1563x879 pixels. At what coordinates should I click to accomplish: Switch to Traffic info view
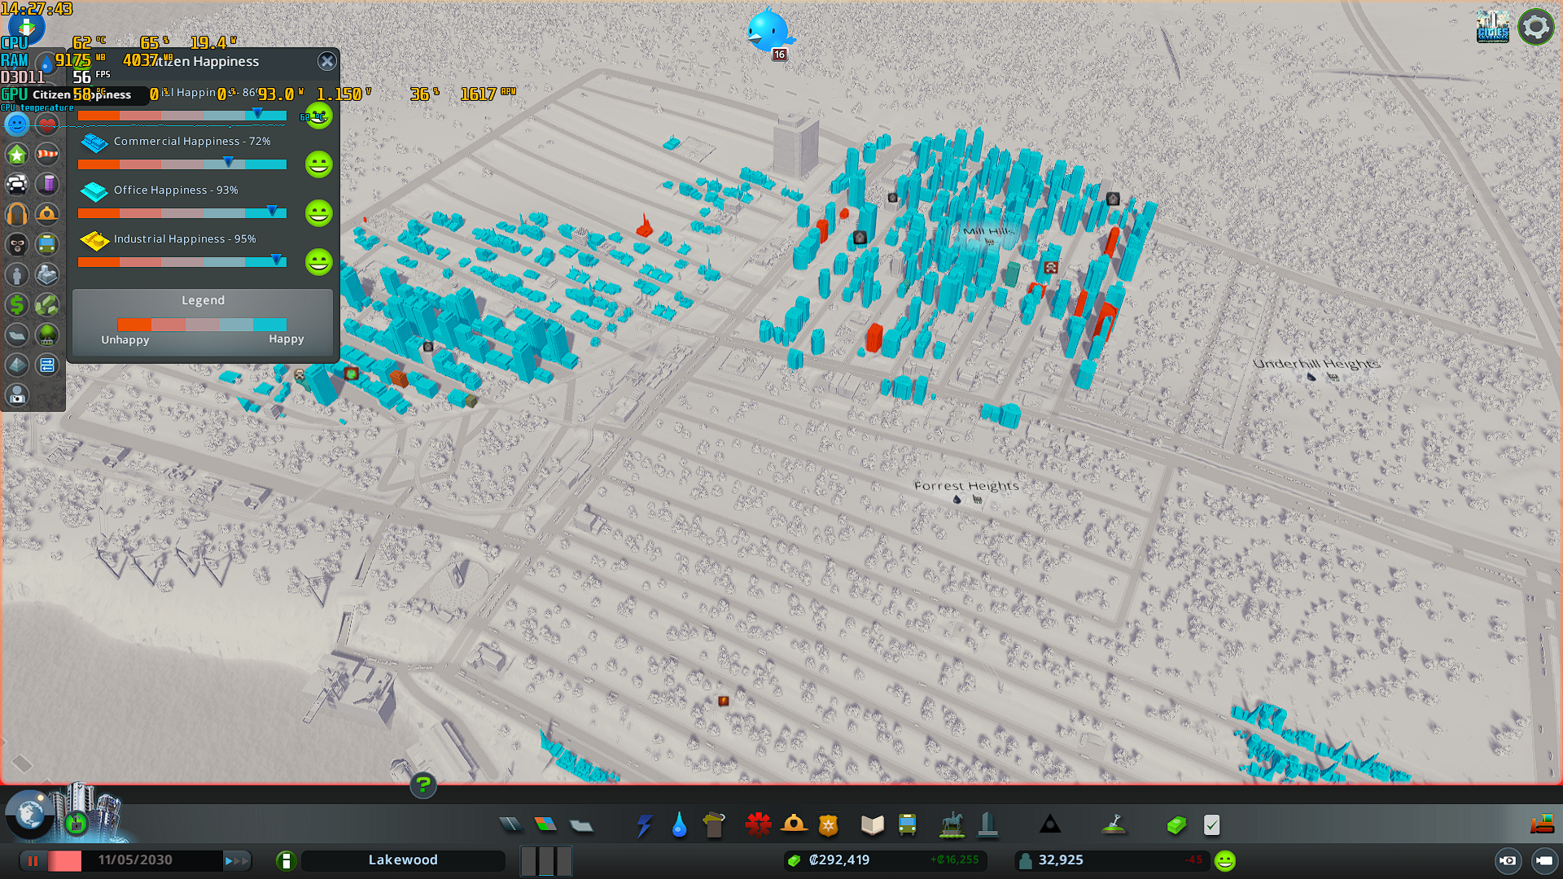17,185
